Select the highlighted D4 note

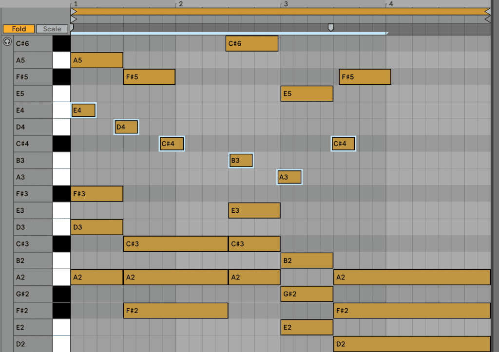[126, 127]
